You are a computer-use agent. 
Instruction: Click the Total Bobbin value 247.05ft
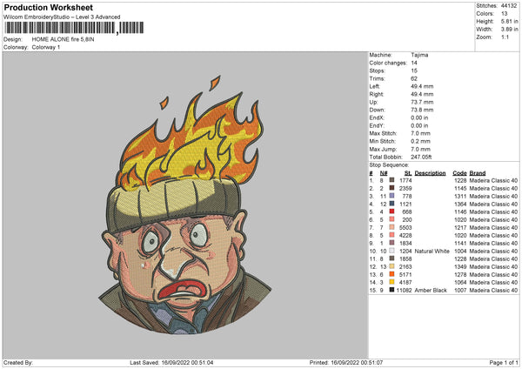tap(421, 157)
